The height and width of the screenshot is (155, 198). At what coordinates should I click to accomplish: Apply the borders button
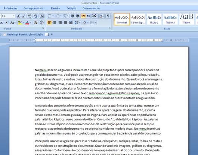point(92,23)
